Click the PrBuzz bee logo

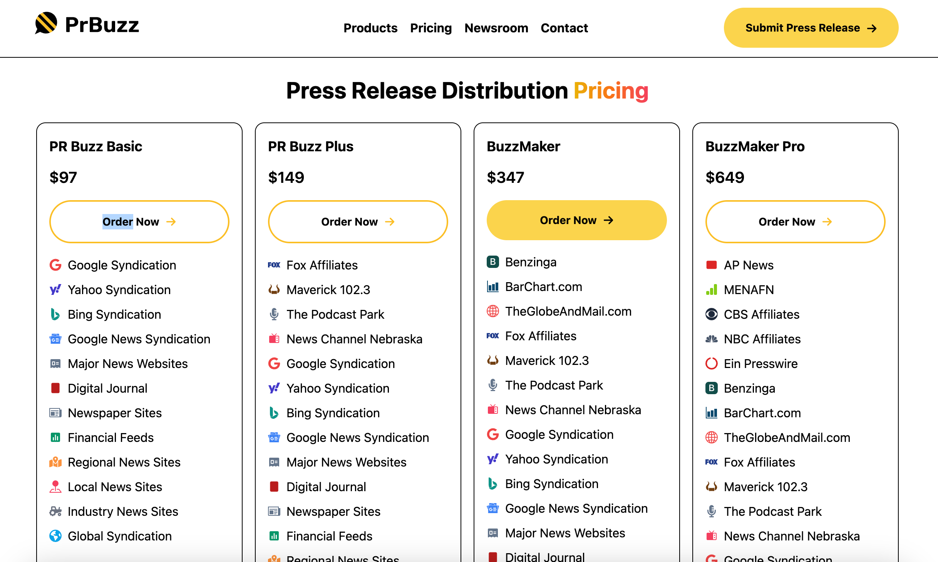[x=46, y=25]
